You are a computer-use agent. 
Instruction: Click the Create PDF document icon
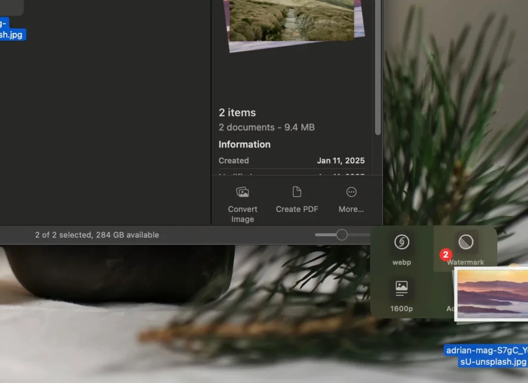[296, 192]
